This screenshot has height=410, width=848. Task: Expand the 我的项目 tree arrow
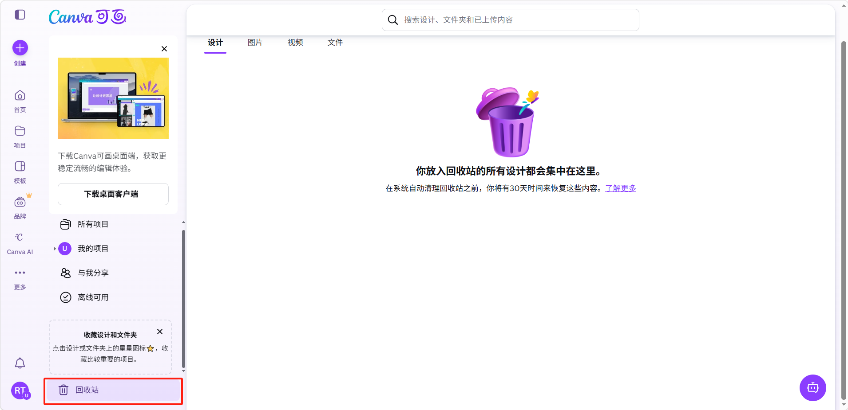[x=55, y=249]
